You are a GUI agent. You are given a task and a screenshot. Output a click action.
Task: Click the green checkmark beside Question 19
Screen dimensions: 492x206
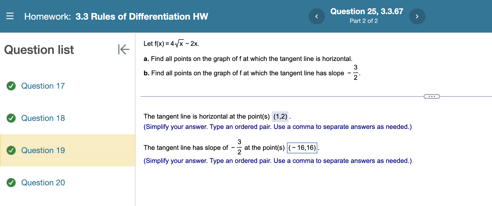click(11, 150)
